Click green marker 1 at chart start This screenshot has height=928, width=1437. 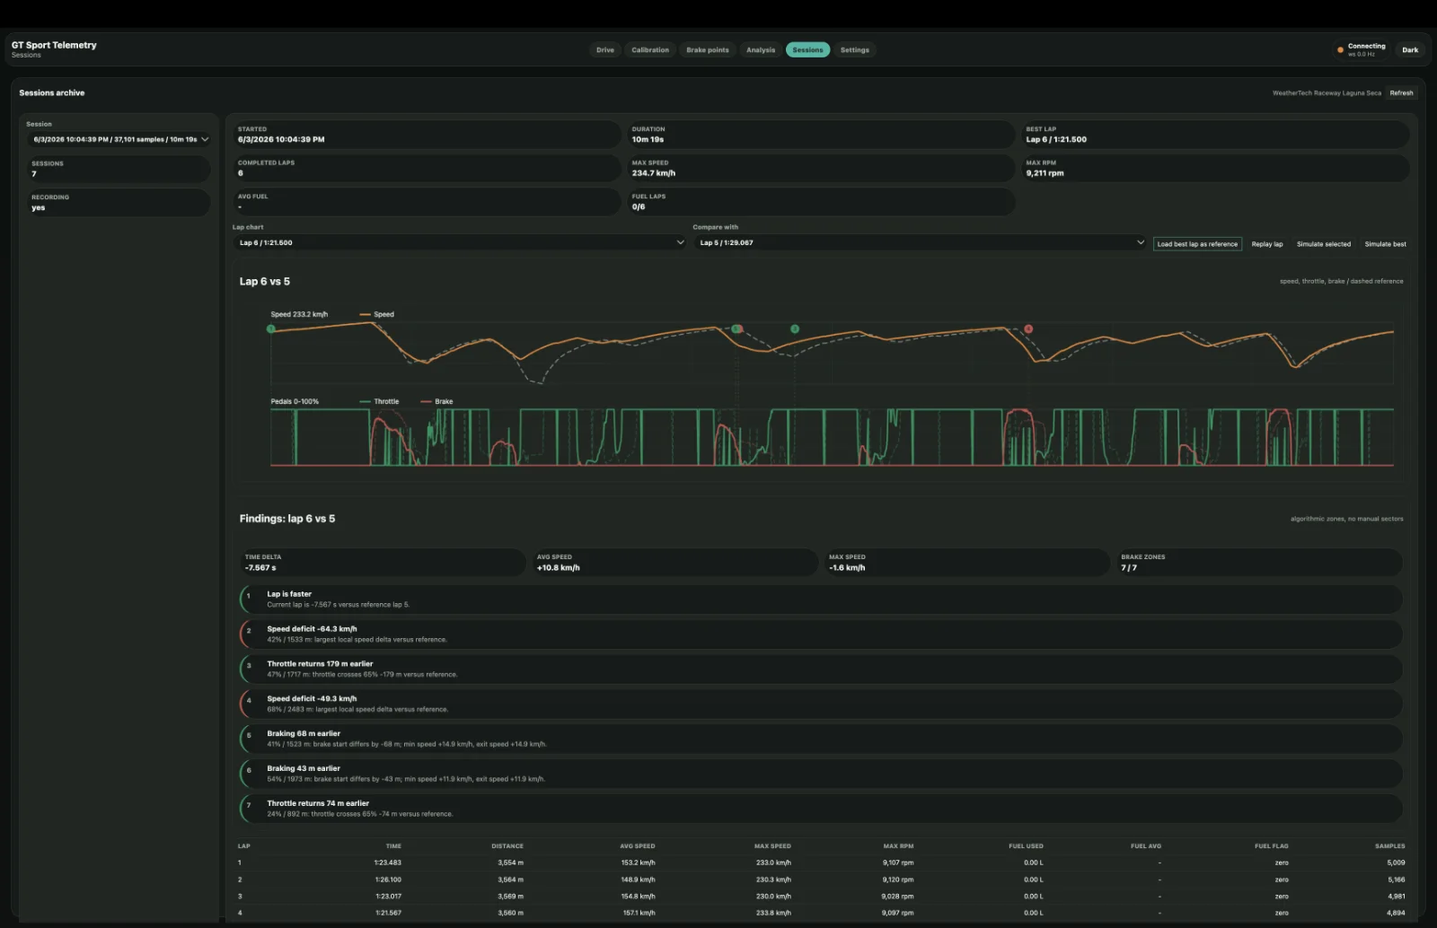[270, 329]
